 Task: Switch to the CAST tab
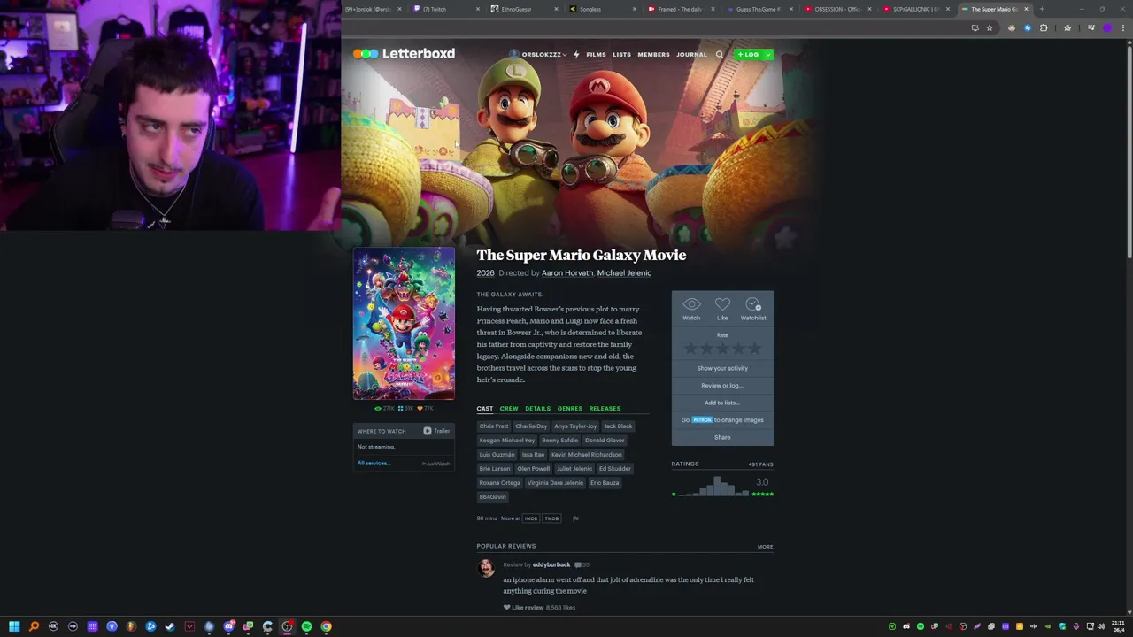pyautogui.click(x=485, y=409)
